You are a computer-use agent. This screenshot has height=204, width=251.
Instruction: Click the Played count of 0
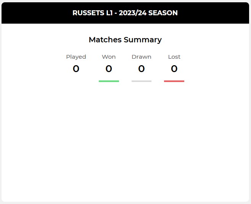tap(76, 69)
